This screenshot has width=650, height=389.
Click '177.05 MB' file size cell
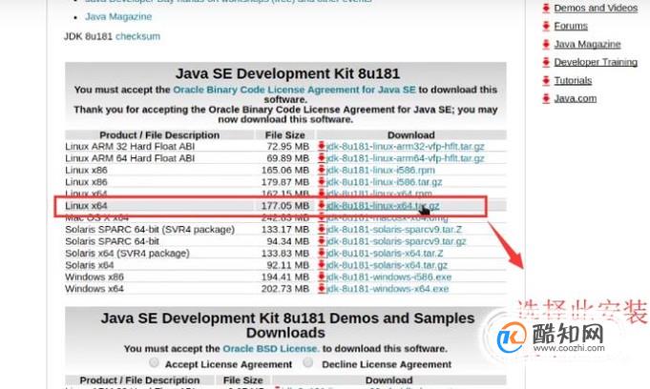[x=284, y=206]
